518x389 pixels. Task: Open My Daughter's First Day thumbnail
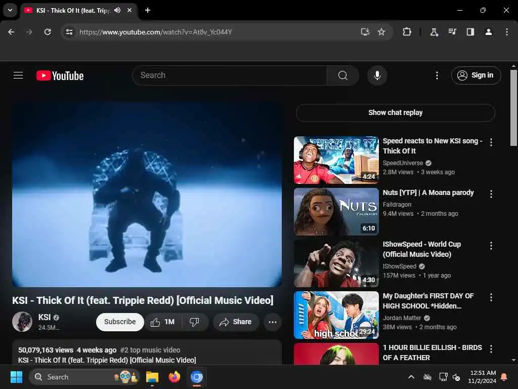coord(336,315)
